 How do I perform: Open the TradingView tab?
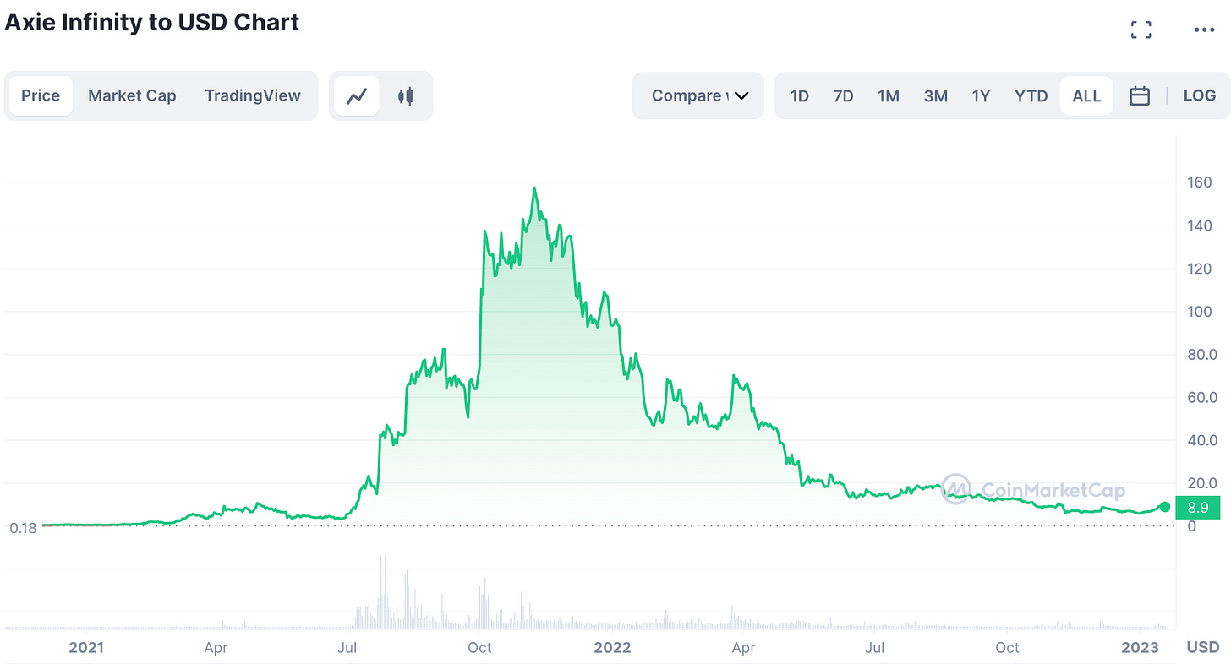[x=253, y=95]
